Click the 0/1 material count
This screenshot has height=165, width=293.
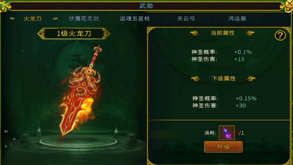pyautogui.click(x=240, y=133)
